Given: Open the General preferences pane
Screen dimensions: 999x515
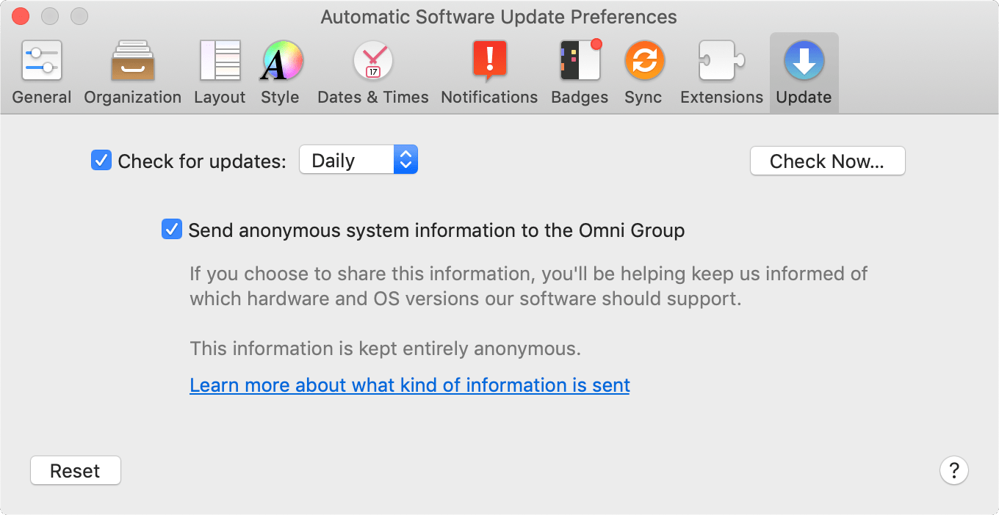Looking at the screenshot, I should pos(42,73).
